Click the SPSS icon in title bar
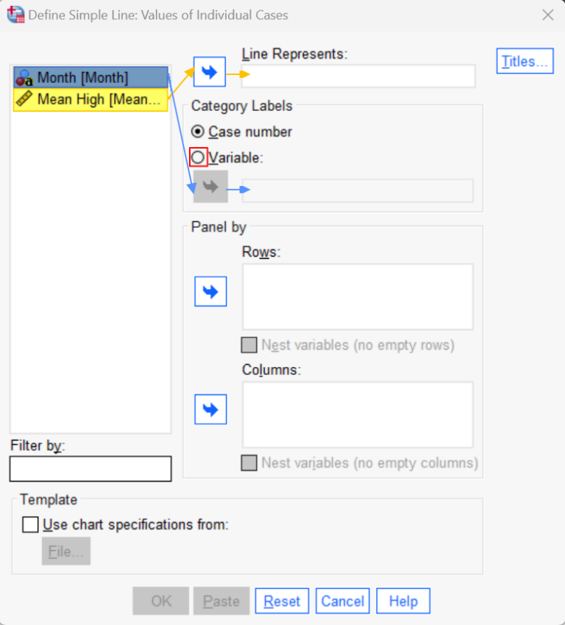This screenshot has height=625, width=565. click(15, 15)
